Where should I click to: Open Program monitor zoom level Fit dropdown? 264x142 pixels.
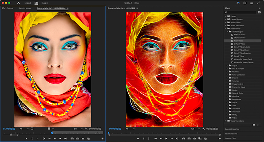(x=130, y=129)
